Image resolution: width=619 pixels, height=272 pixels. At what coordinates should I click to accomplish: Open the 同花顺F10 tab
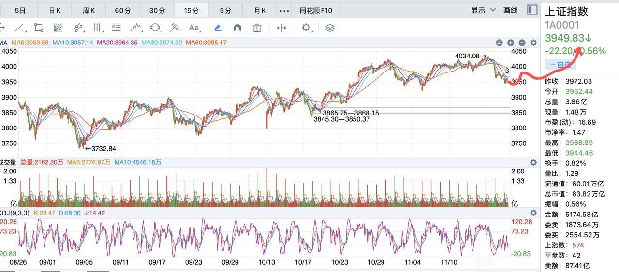(316, 10)
